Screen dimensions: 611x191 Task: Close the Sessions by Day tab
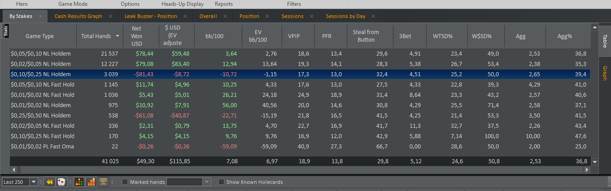(373, 16)
